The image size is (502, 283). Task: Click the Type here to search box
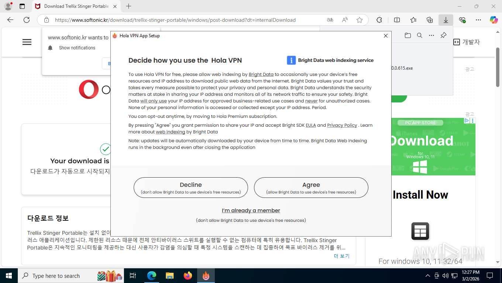pos(71,276)
